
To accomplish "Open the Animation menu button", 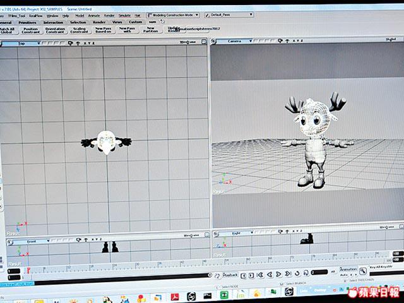I will click(348, 269).
